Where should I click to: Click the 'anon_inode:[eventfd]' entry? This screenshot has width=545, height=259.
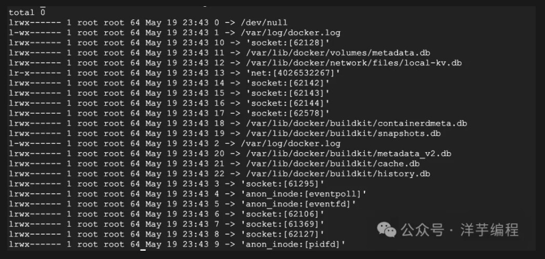tap(299, 204)
